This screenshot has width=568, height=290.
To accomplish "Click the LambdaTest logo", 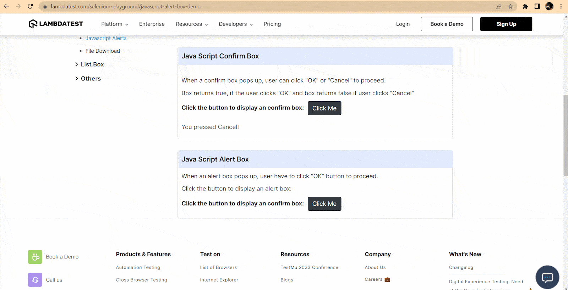I will click(56, 24).
